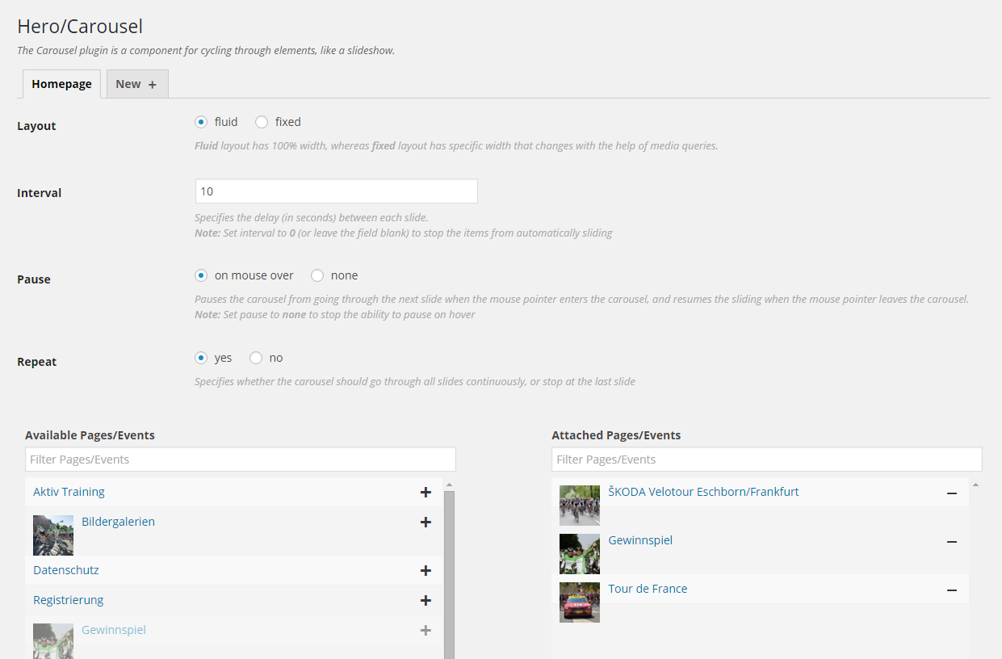Click the Repeat field label
This screenshot has height=659, width=1002.
(37, 362)
